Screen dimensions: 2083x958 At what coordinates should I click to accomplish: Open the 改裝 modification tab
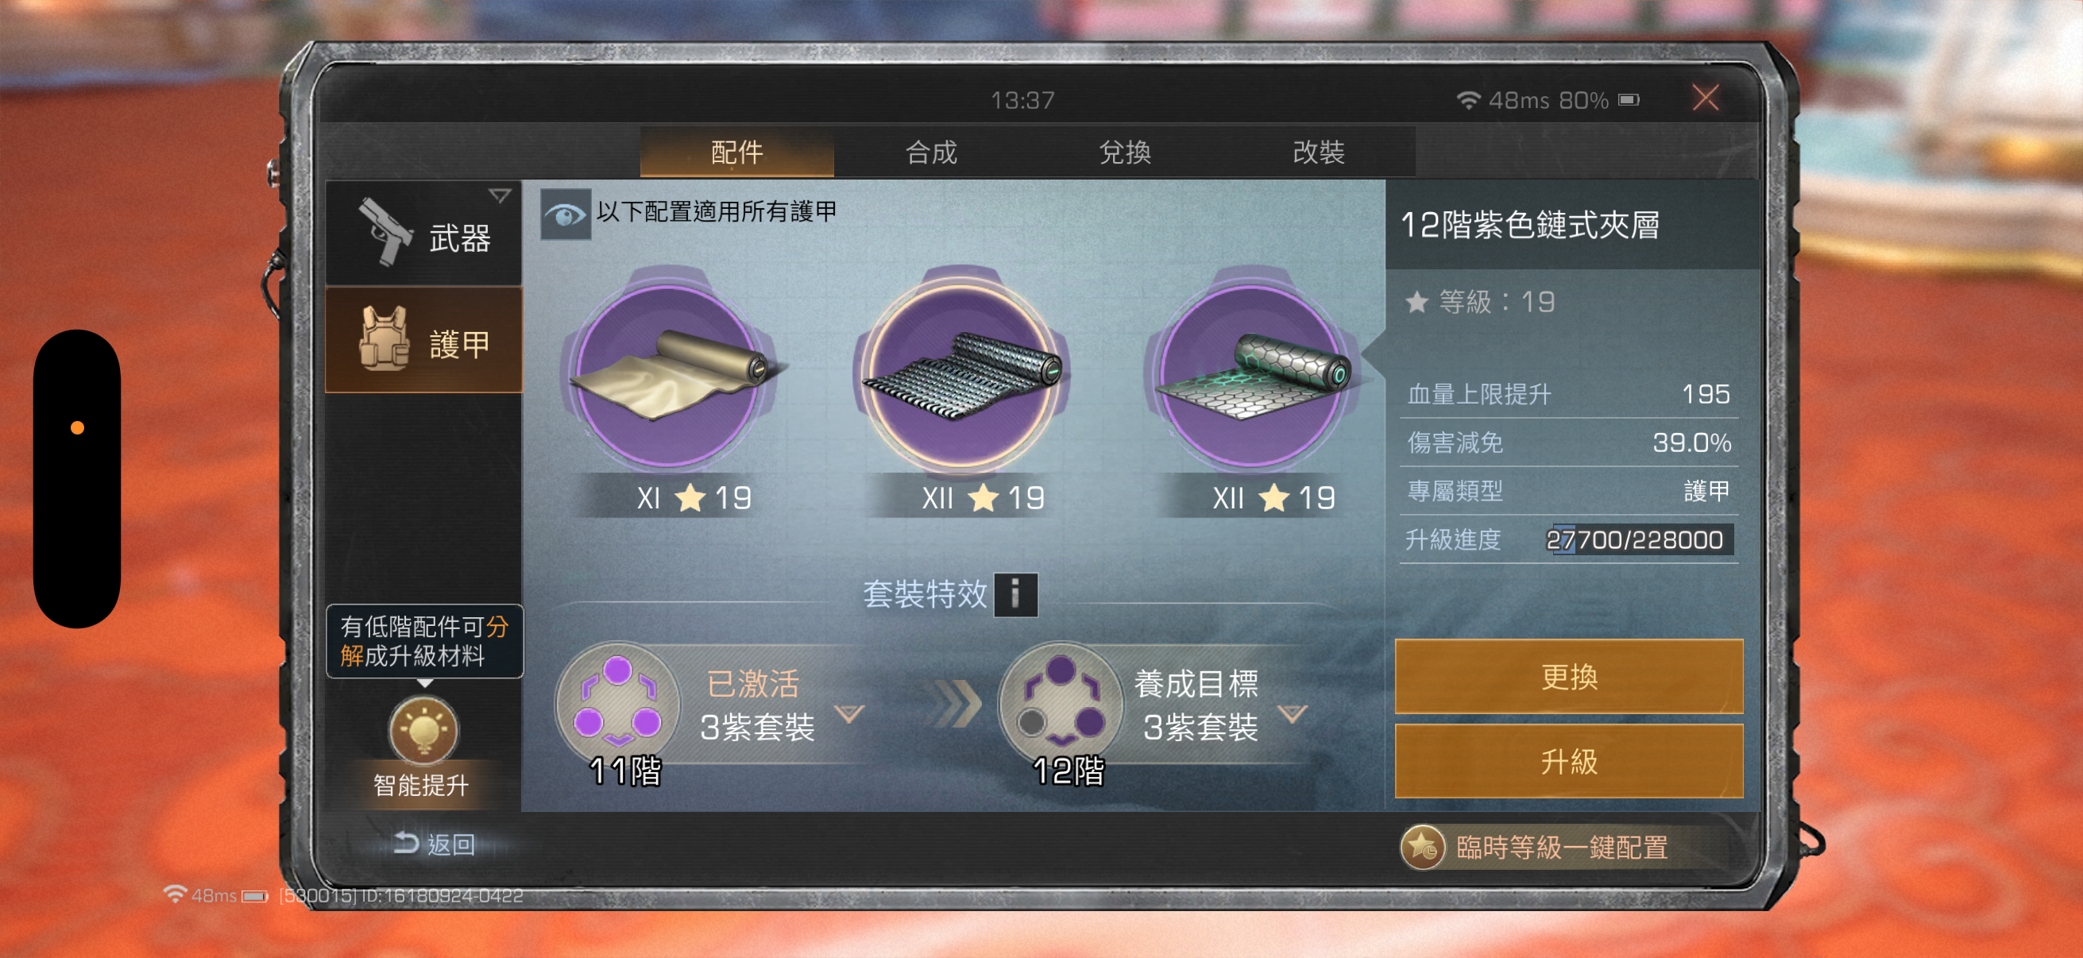(x=1319, y=152)
